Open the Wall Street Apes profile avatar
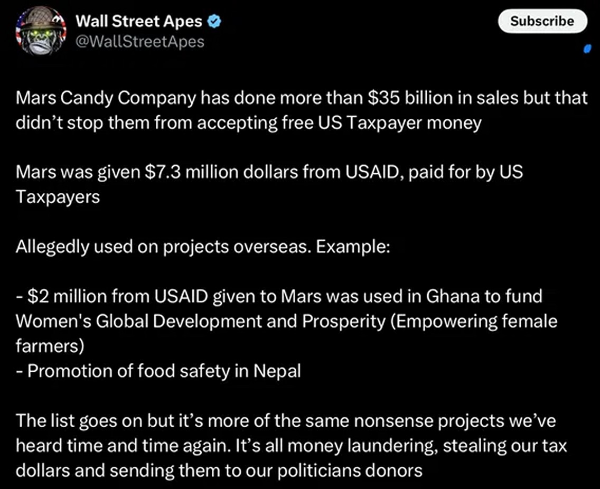Screen dimensions: 600x489 pyautogui.click(x=41, y=30)
